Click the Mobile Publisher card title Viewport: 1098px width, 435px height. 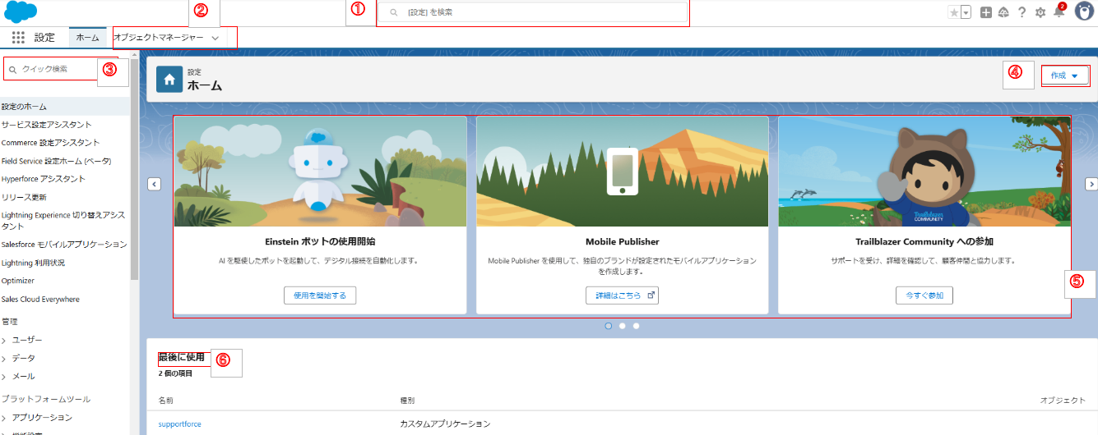pyautogui.click(x=623, y=242)
